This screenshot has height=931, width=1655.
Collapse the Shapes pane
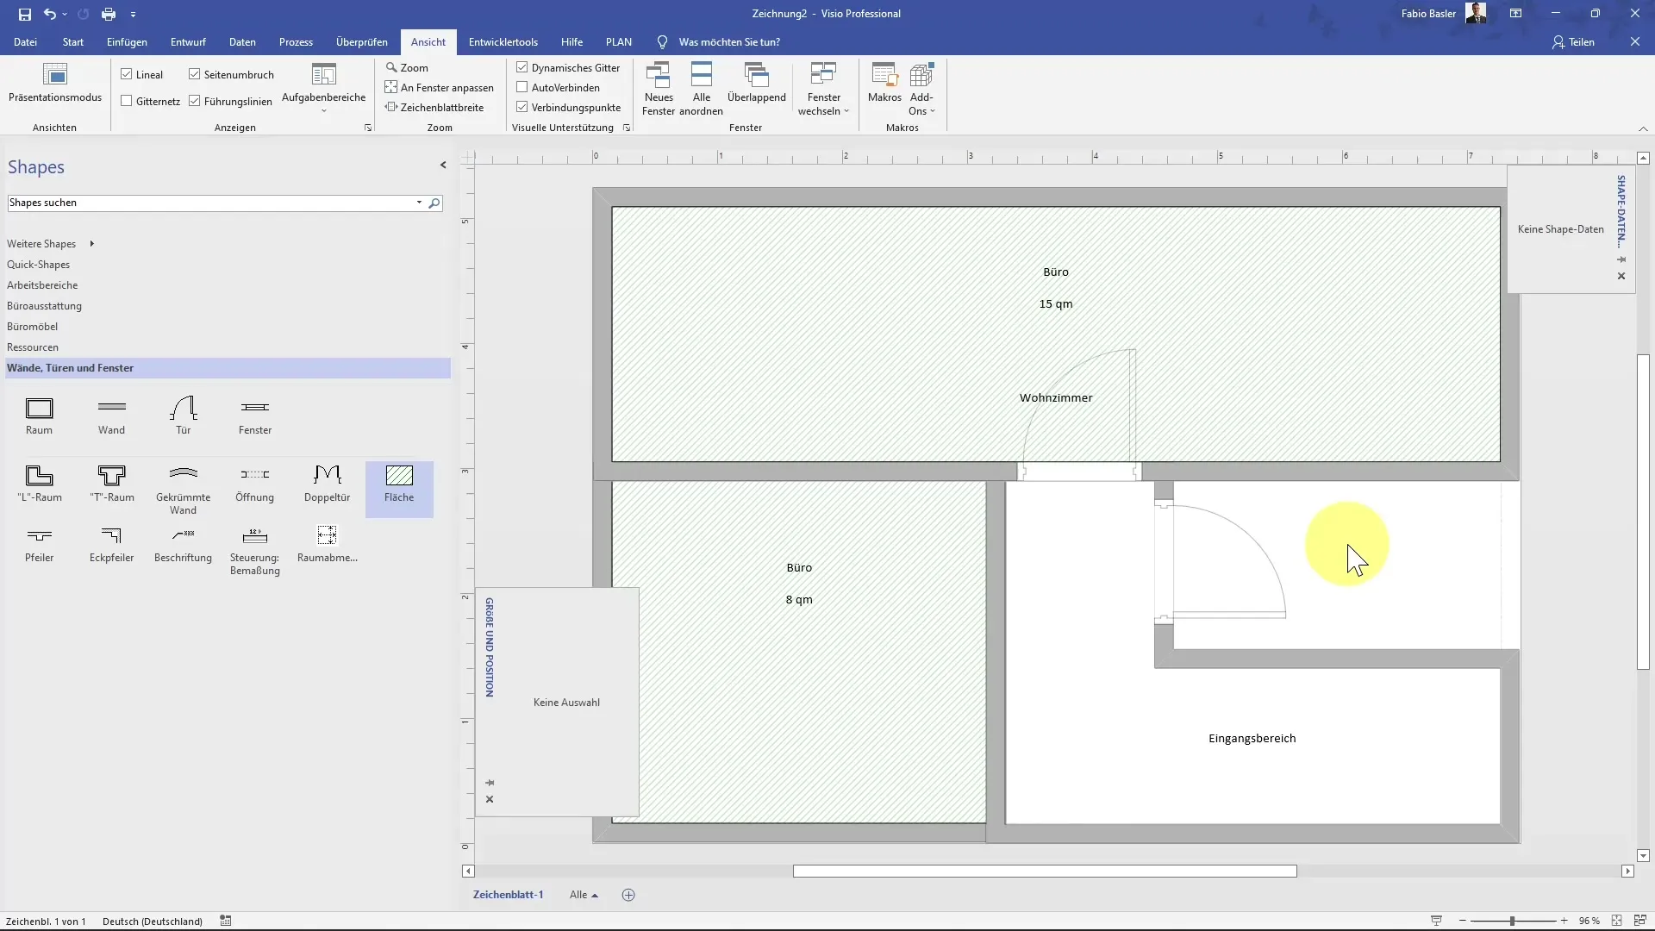click(443, 165)
